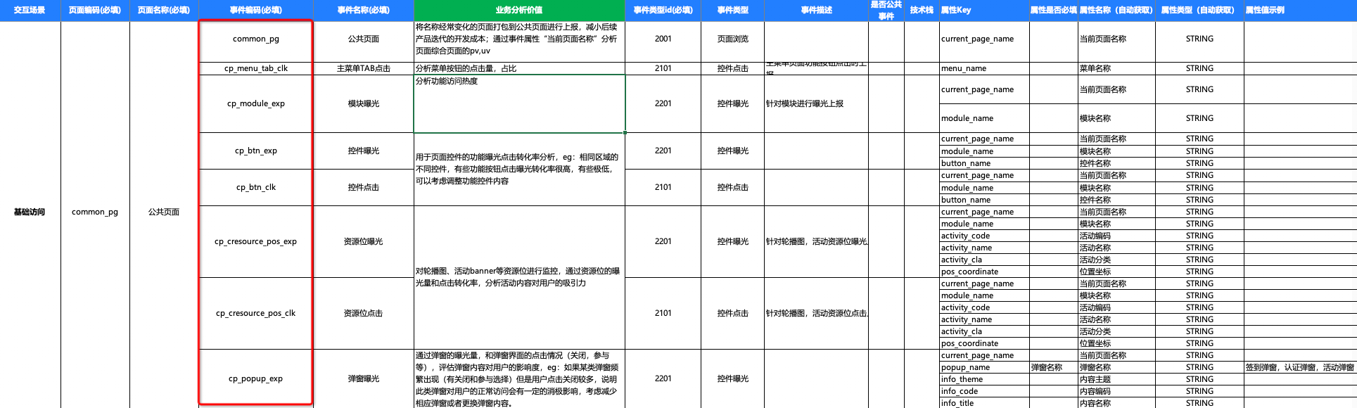Click the popup_name attribute key cell
1357x408 pixels.
pos(984,367)
